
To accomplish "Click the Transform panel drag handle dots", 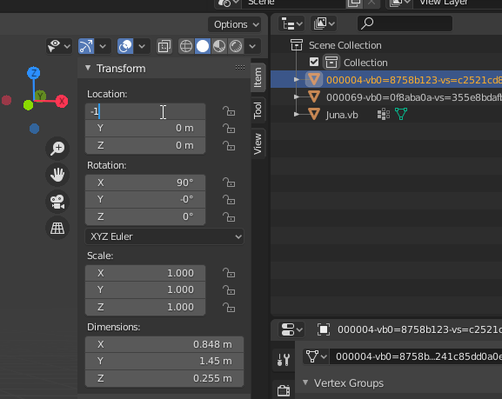I will (x=240, y=67).
